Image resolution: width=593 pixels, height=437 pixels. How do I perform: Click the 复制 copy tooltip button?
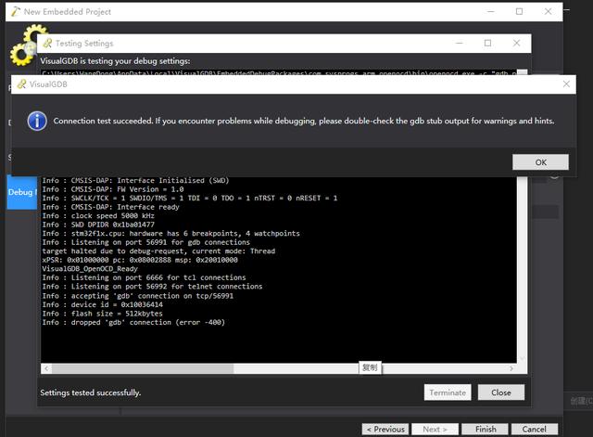tap(370, 367)
